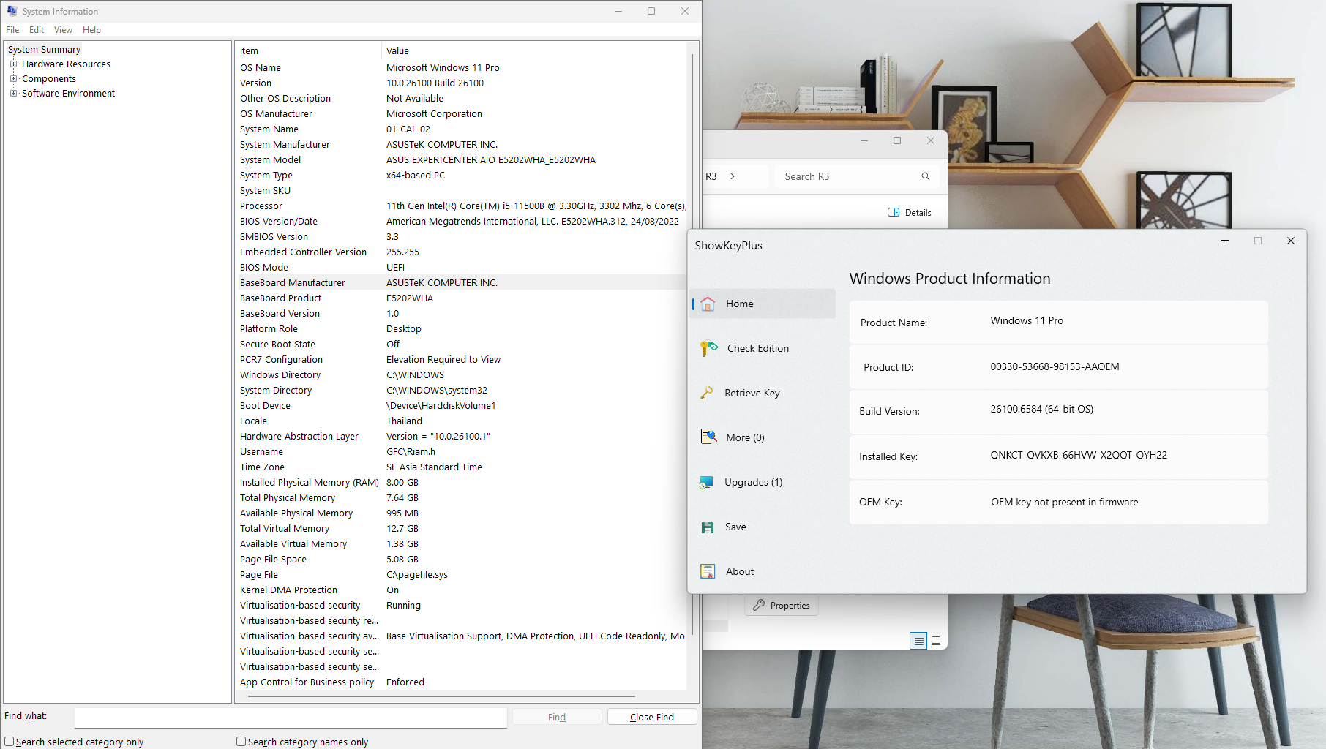The image size is (1326, 749).
Task: Open the More (0) icon
Action: pos(708,437)
